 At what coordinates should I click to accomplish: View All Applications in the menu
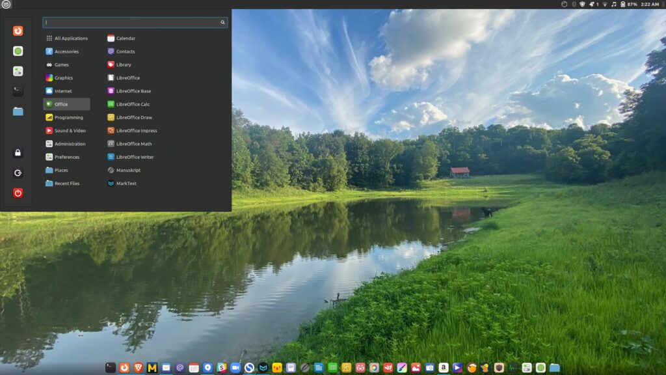pyautogui.click(x=68, y=38)
